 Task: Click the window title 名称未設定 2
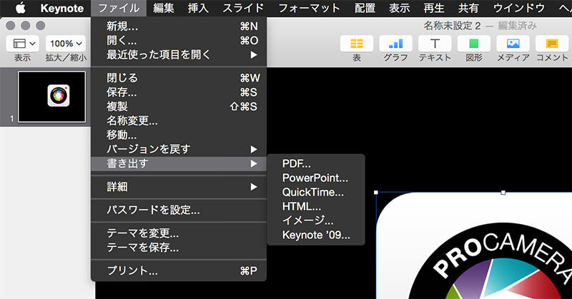(x=452, y=26)
